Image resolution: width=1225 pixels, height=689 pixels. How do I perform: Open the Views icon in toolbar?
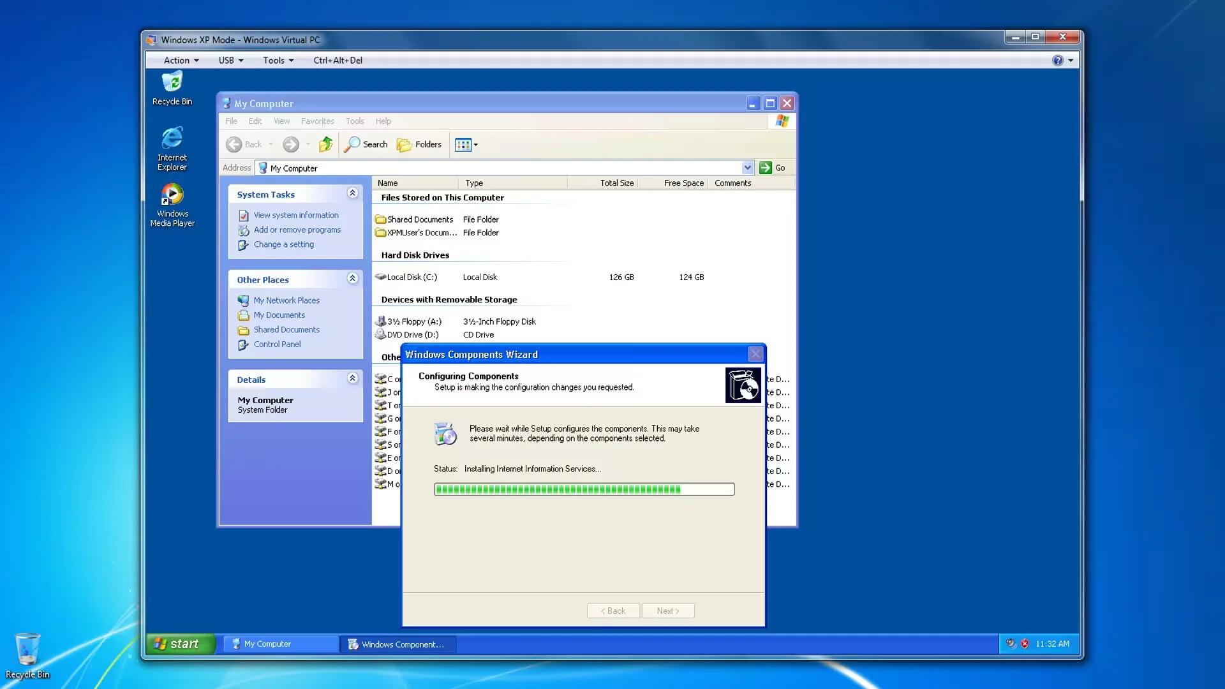[x=463, y=145]
